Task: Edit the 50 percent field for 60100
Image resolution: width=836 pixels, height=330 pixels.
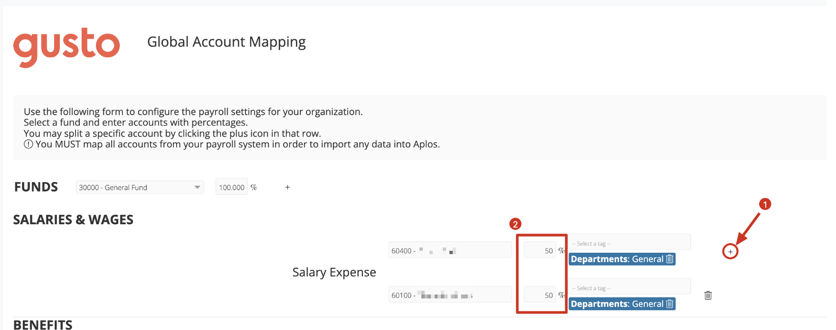Action: coord(540,295)
